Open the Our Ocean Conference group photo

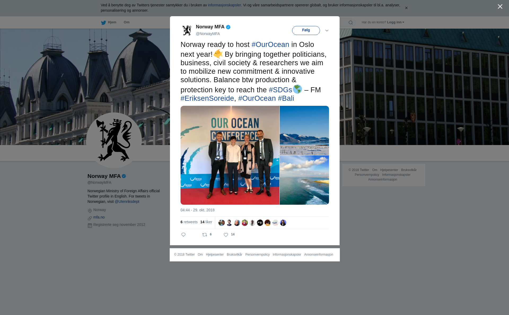tap(230, 155)
